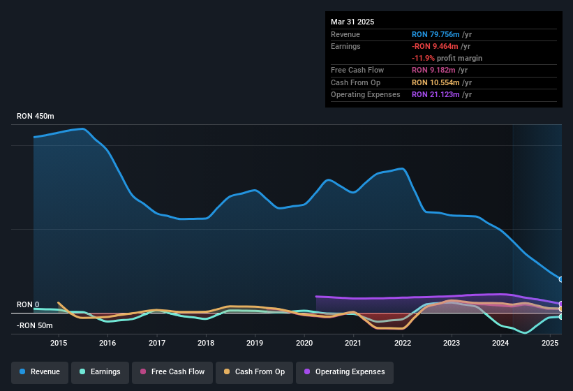Click the 2020 x-axis label

point(304,343)
